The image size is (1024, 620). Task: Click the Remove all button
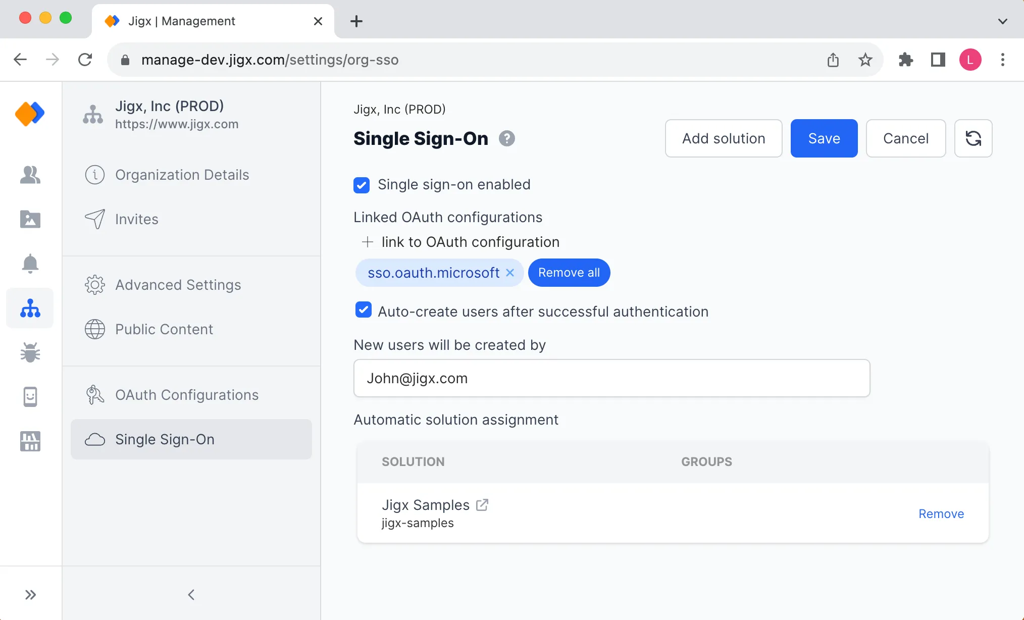coord(569,273)
